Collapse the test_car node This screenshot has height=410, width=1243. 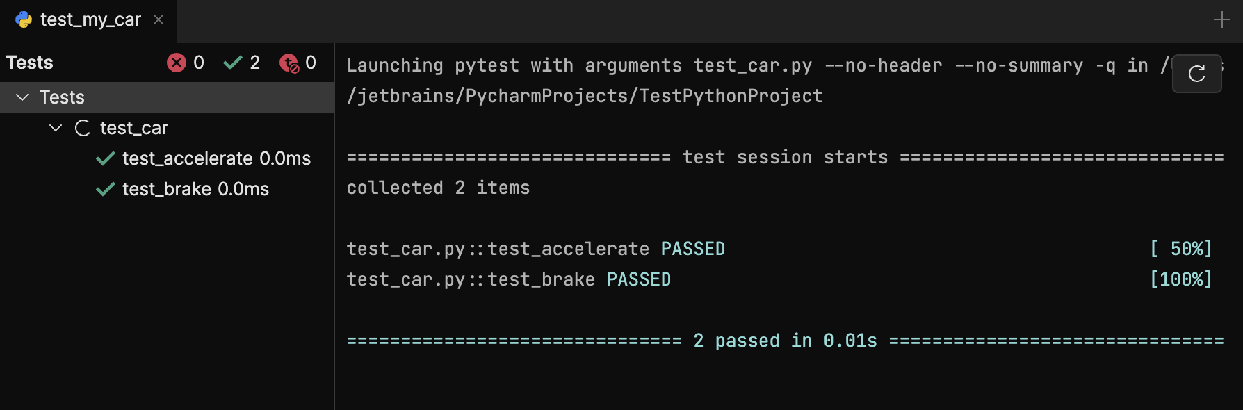(x=56, y=127)
